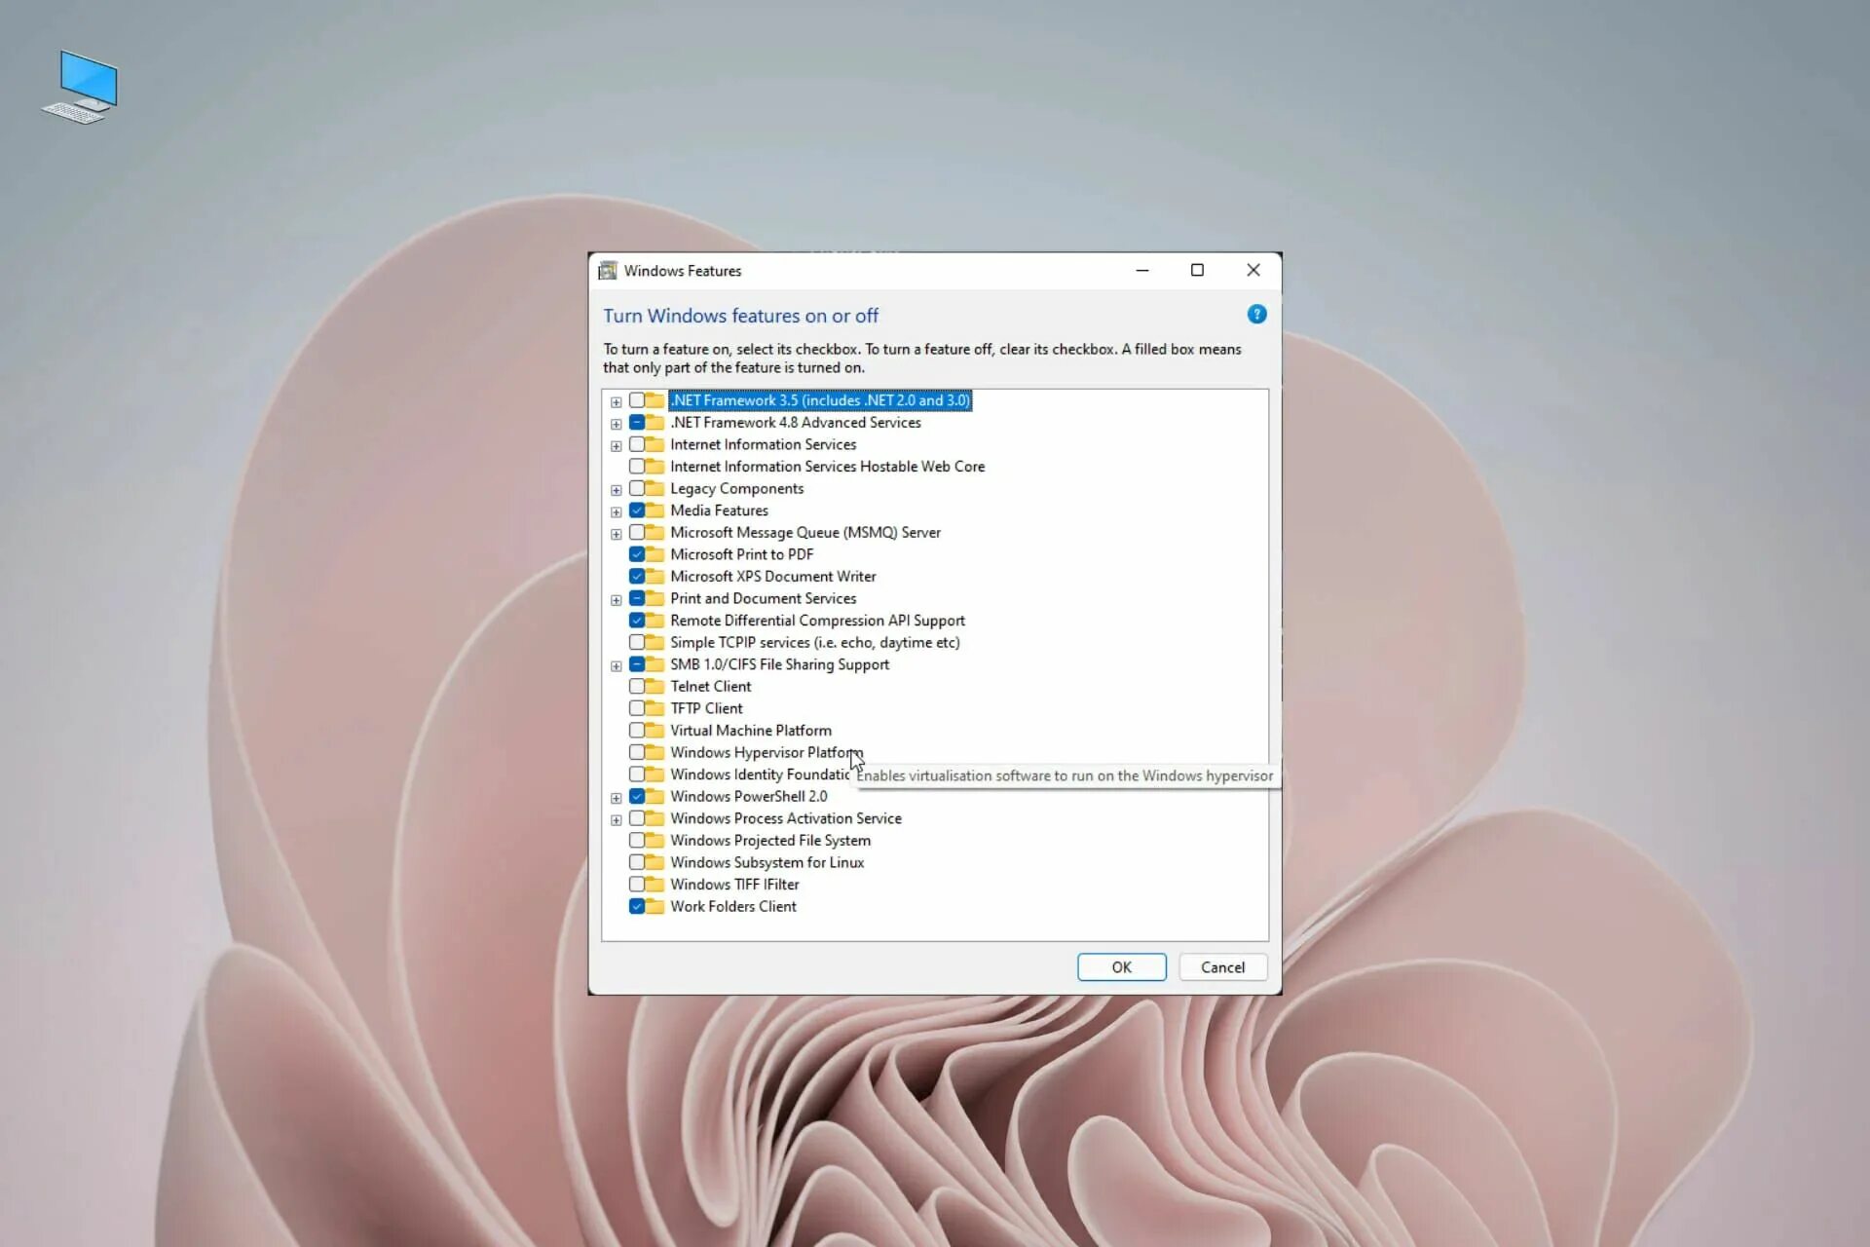Maximize the Windows Features dialog
The height and width of the screenshot is (1247, 1870).
pos(1197,271)
